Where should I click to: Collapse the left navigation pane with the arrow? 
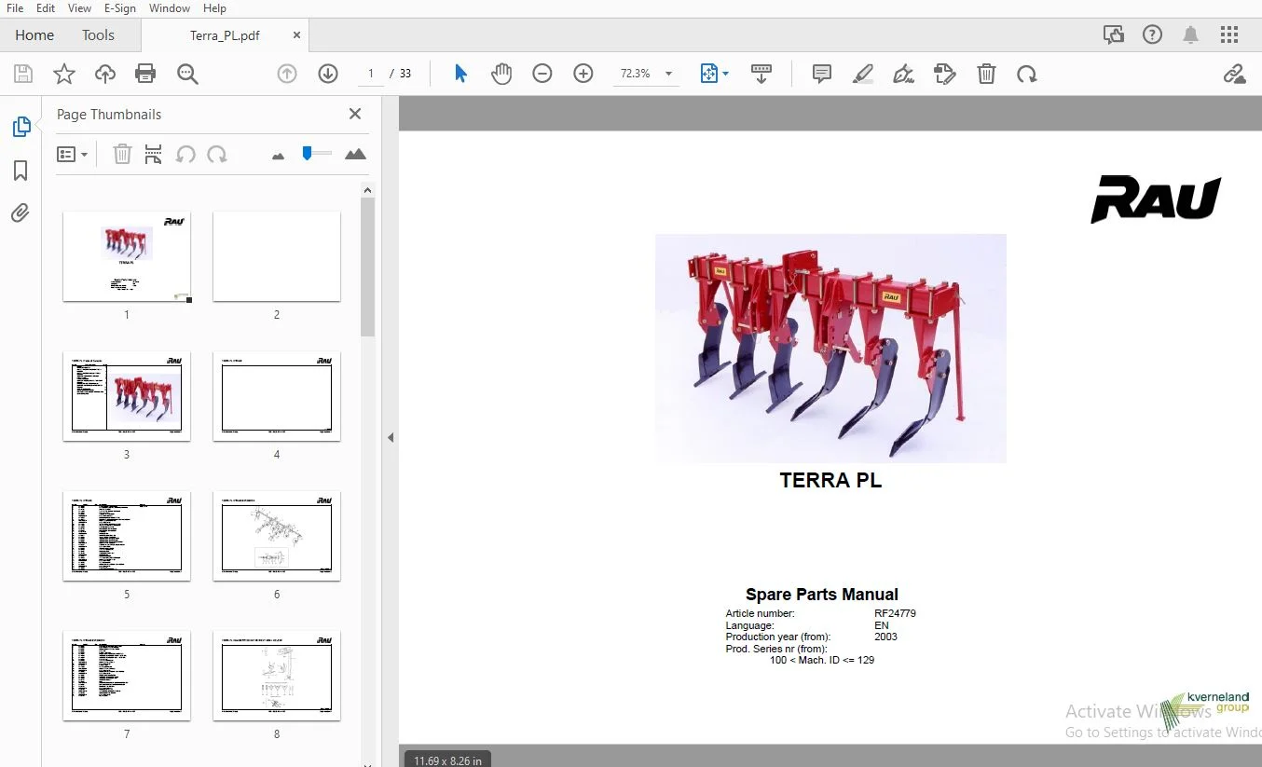[x=391, y=437]
